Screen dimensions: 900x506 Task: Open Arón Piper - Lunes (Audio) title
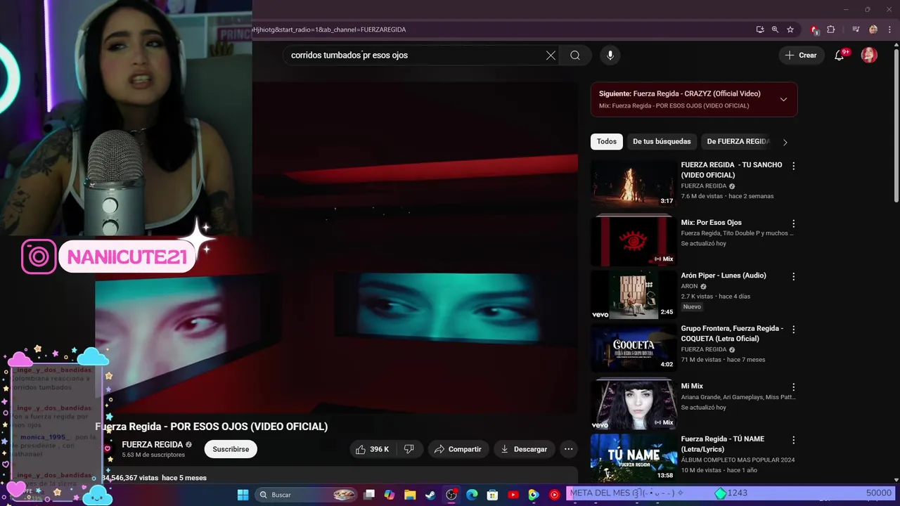724,275
